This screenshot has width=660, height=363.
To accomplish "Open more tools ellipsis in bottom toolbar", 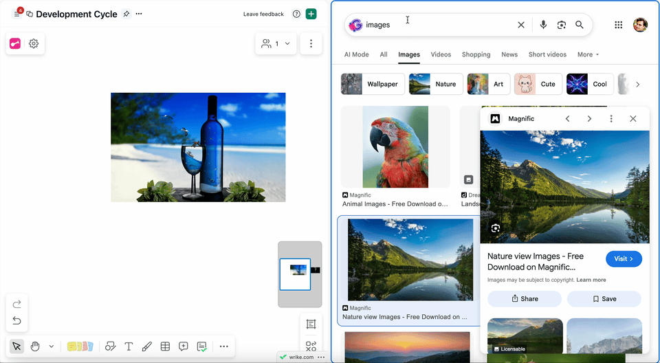I will [x=224, y=346].
